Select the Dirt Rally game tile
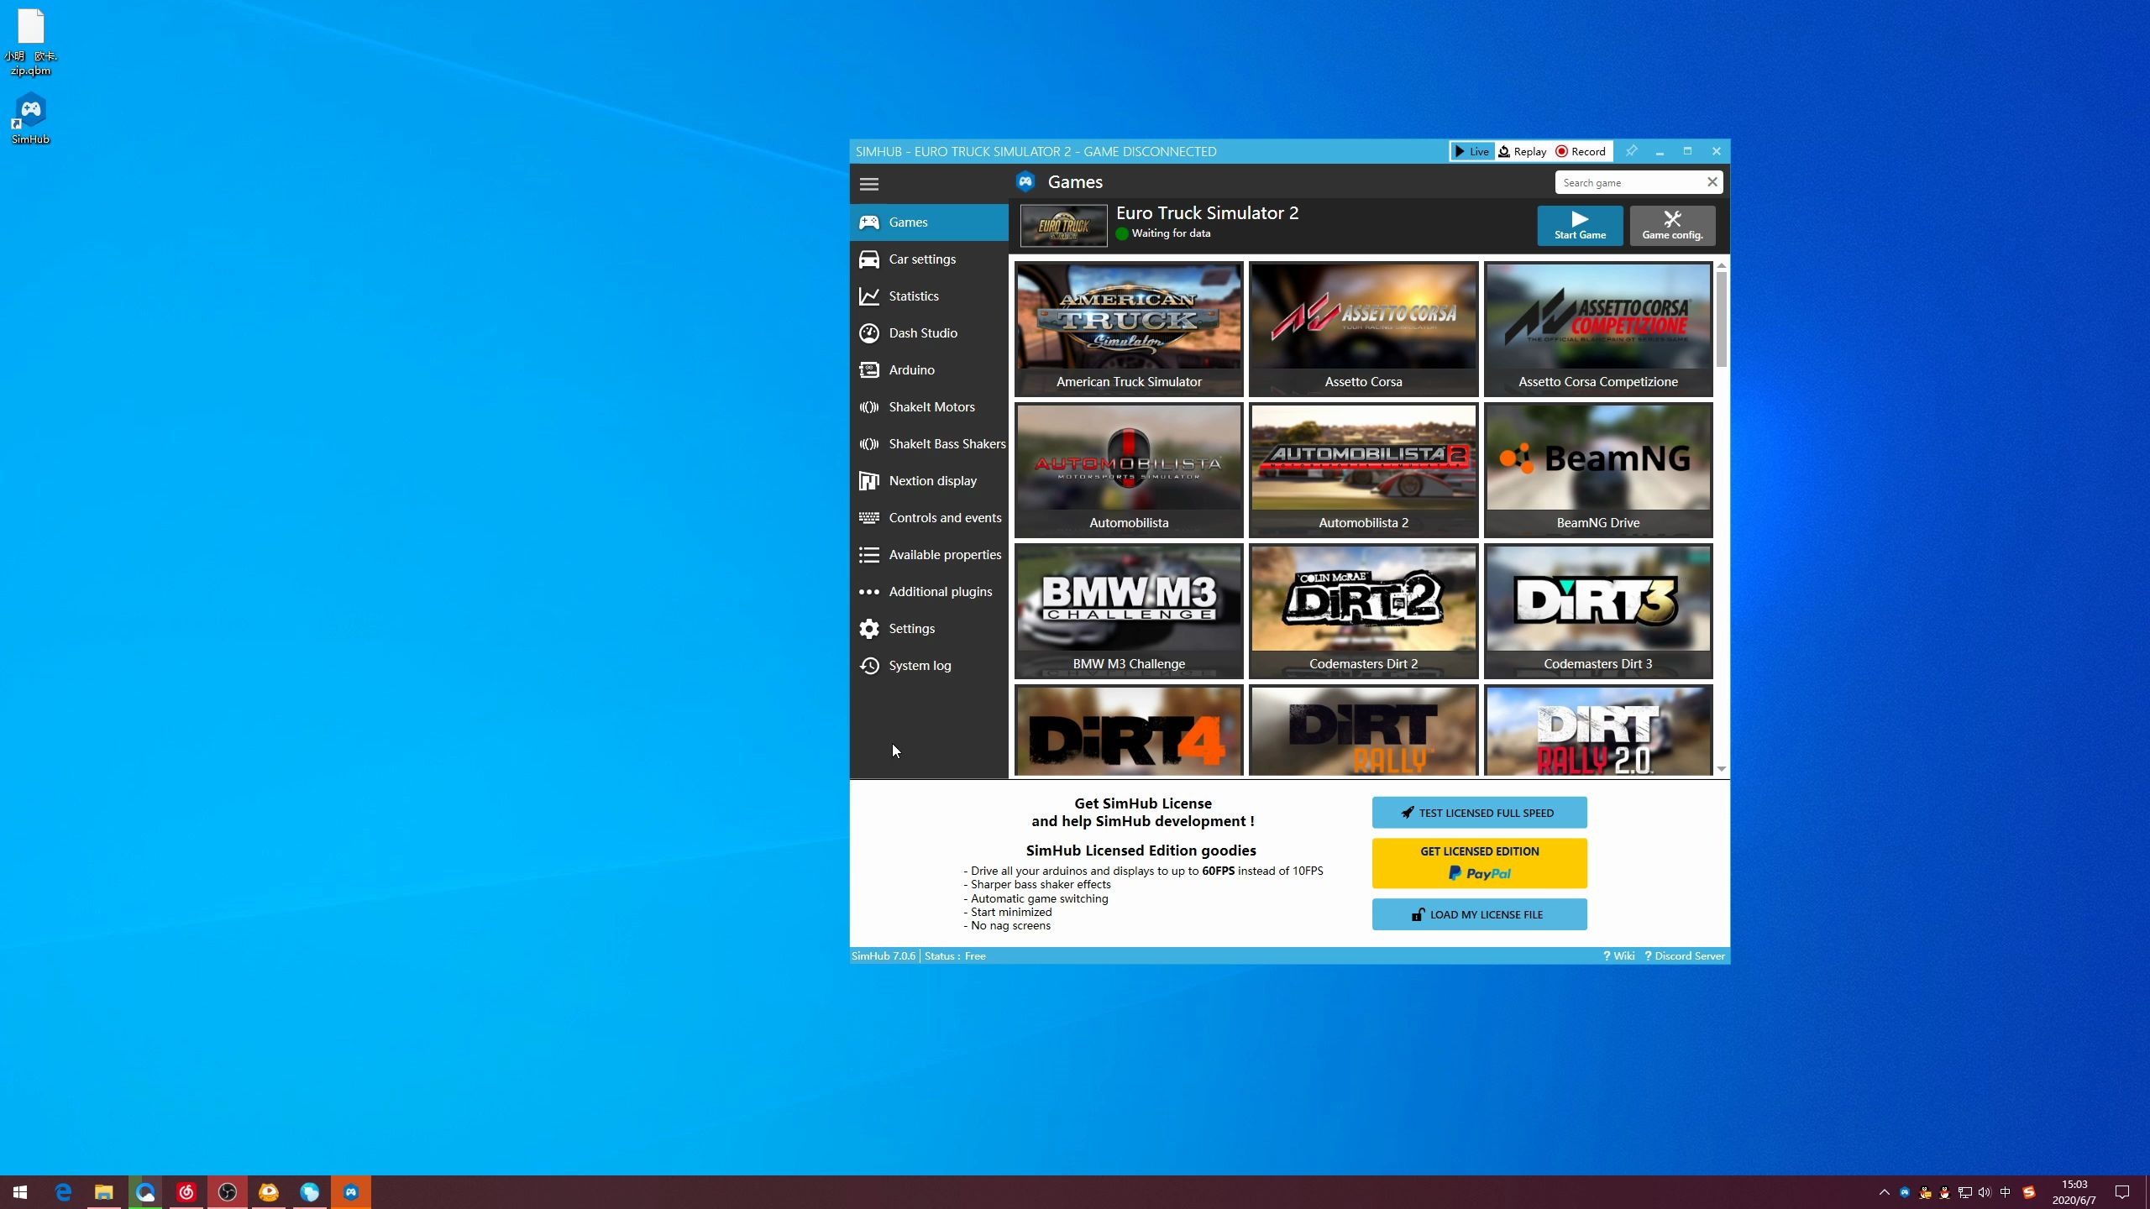Screen dimensions: 2150x1209 [x=1363, y=730]
